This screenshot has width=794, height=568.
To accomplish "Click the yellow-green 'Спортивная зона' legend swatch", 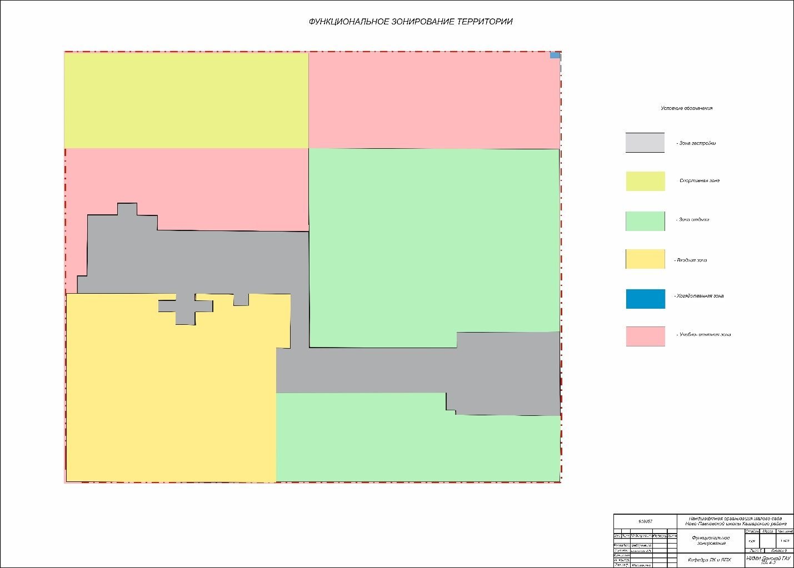I will coord(645,181).
